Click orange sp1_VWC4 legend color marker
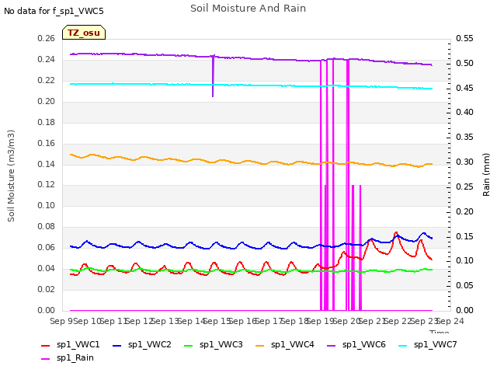 260,345
